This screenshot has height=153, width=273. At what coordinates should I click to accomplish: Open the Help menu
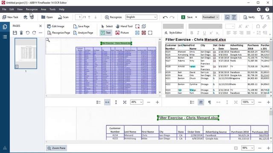click(61, 9)
